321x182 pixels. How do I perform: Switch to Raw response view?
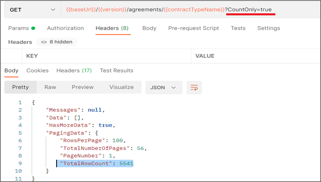50,87
